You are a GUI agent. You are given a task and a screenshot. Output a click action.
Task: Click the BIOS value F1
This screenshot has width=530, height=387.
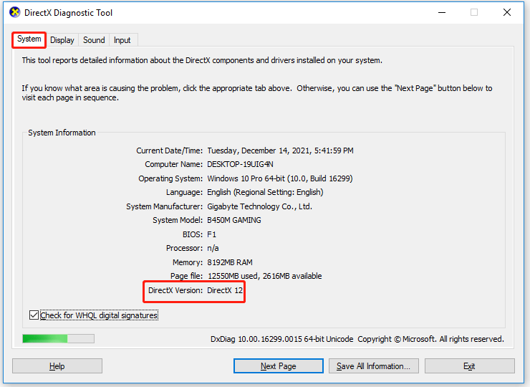click(211, 234)
